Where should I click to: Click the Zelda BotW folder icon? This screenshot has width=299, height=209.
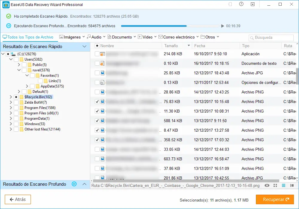[22, 102]
